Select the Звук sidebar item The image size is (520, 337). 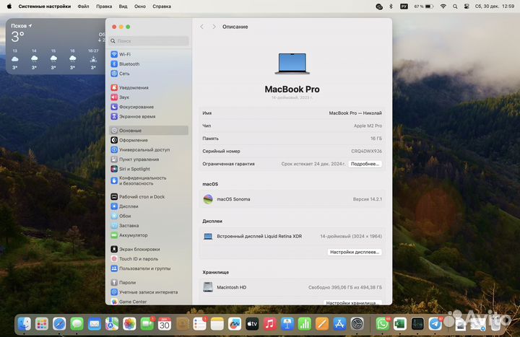point(149,97)
